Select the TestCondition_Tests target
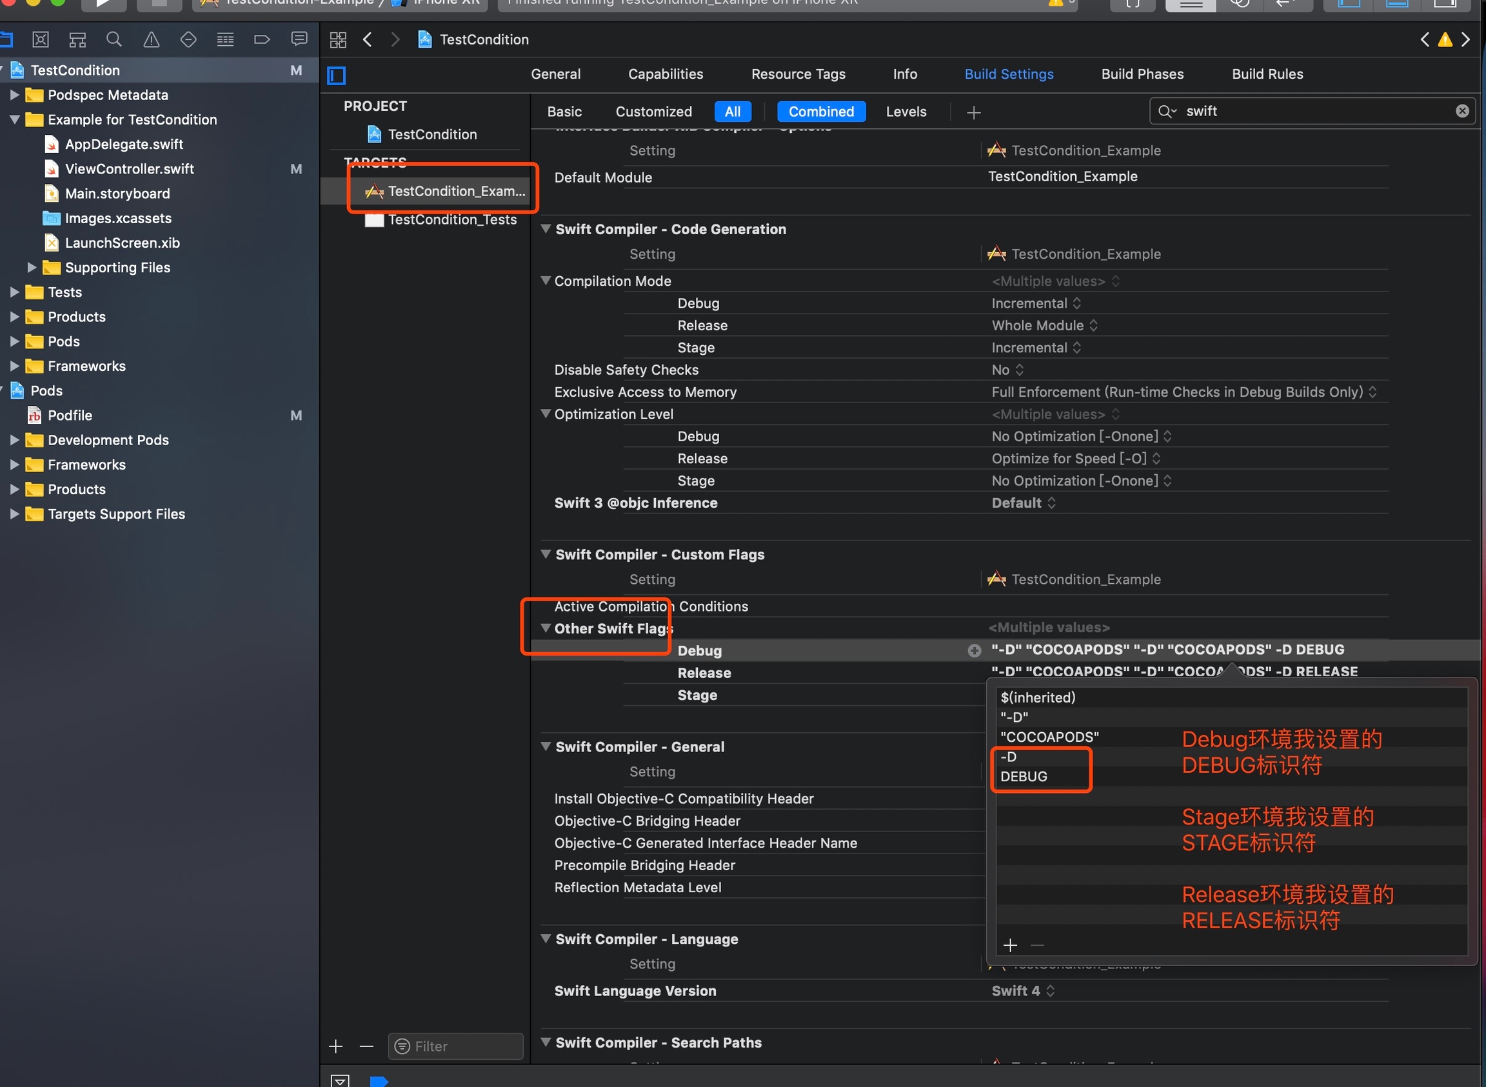 (452, 220)
